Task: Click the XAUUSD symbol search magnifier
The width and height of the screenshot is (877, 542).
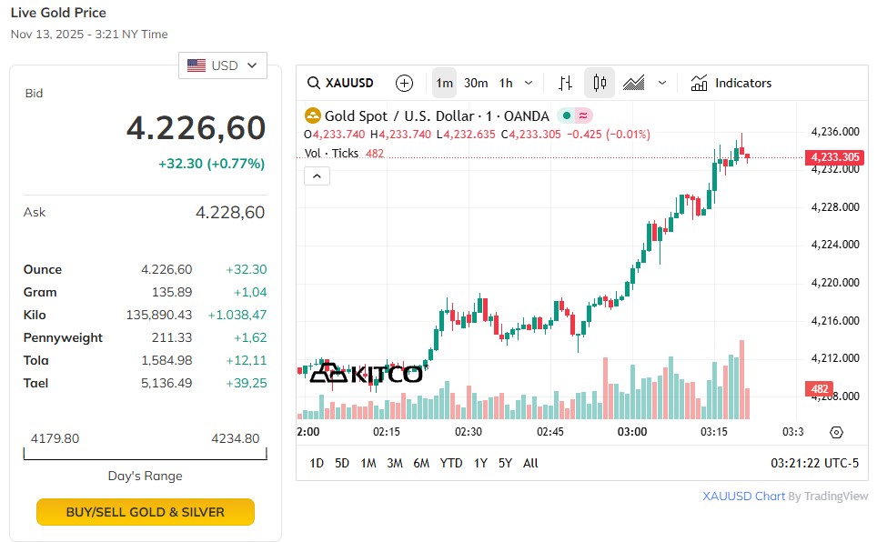Action: (314, 83)
